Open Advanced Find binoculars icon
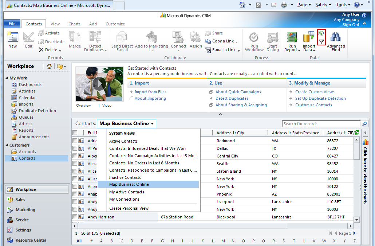The image size is (375, 246). (x=336, y=37)
